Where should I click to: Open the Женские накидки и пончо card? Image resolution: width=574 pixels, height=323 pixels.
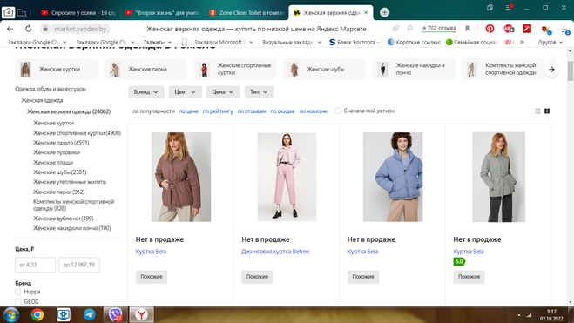coord(414,69)
